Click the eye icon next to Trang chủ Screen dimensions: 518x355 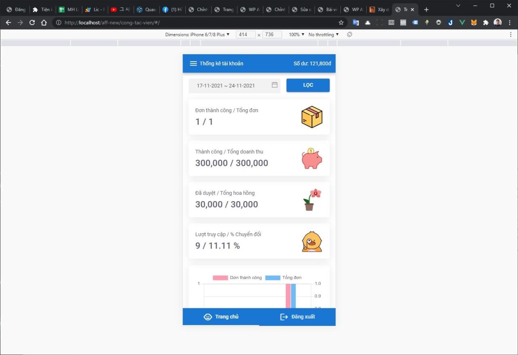point(208,317)
